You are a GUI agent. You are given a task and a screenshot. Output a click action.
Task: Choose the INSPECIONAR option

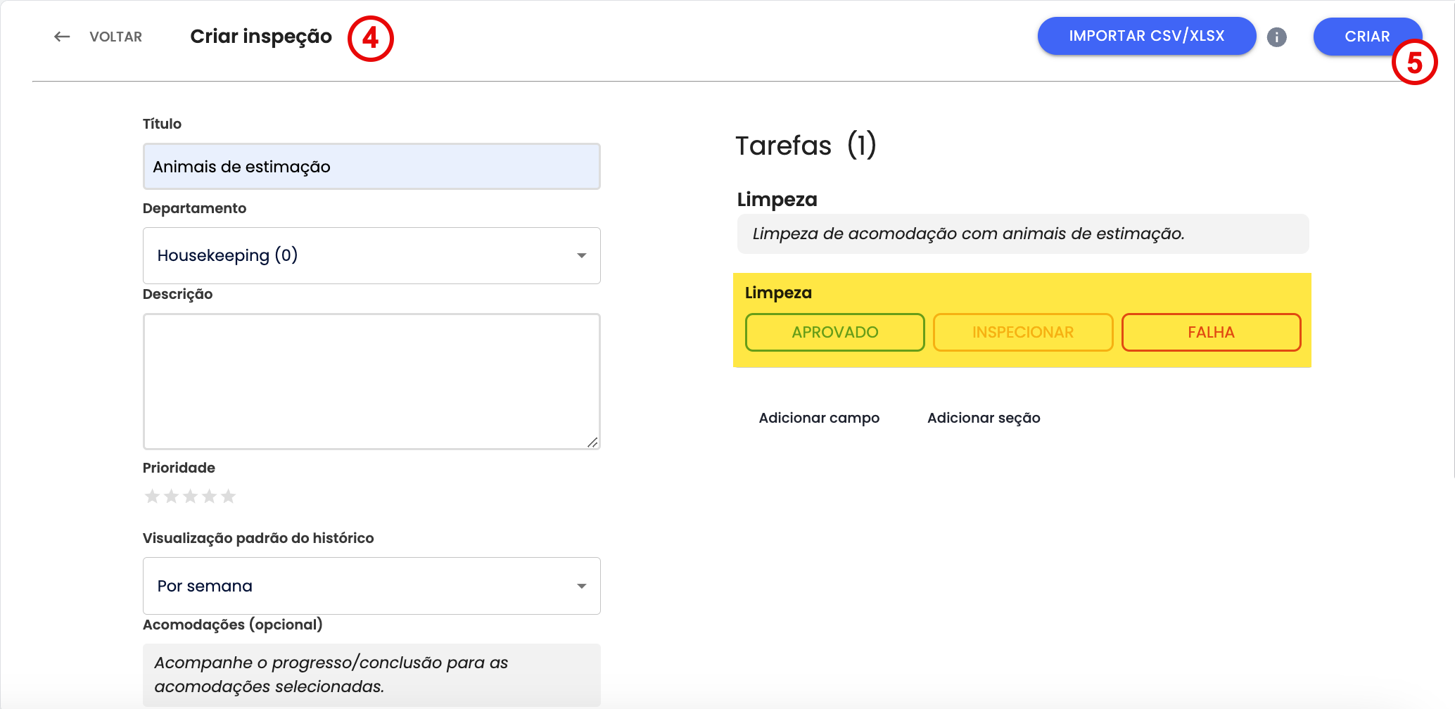(x=1022, y=332)
